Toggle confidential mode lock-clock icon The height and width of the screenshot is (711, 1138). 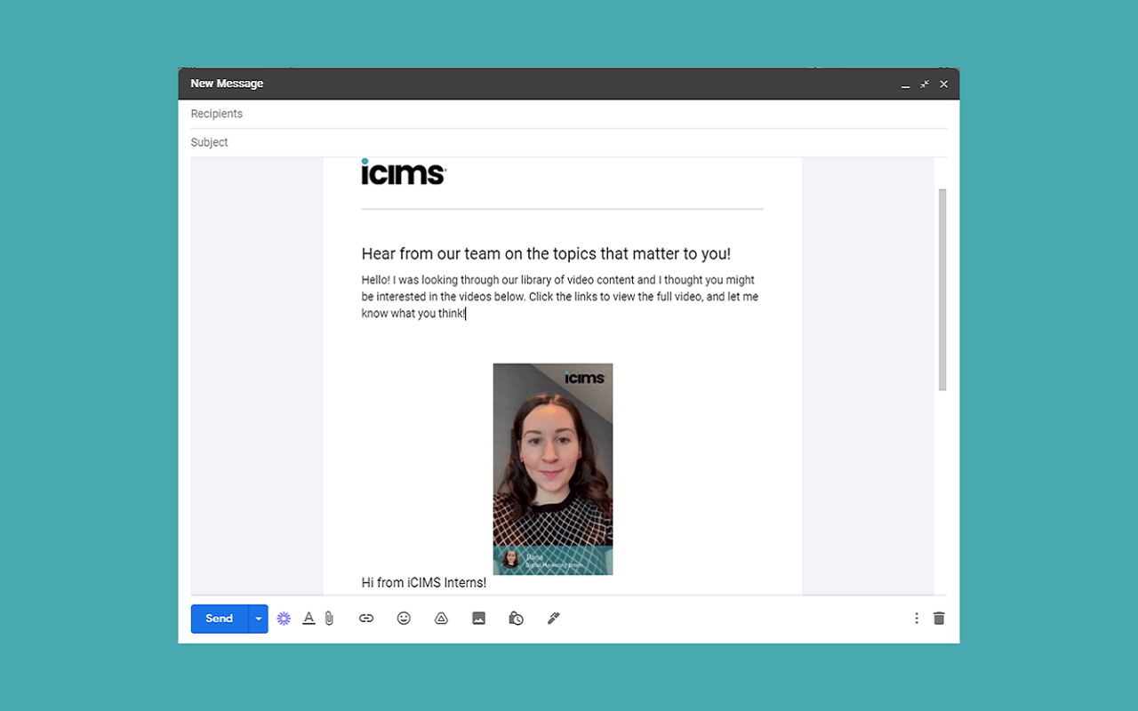click(516, 619)
